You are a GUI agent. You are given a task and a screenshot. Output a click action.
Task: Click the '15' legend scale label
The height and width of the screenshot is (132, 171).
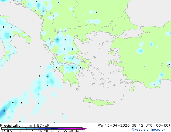pos(40,131)
